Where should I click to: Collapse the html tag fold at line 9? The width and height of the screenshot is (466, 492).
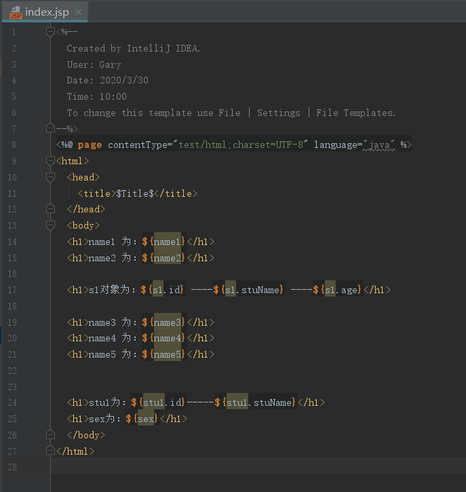(x=50, y=161)
